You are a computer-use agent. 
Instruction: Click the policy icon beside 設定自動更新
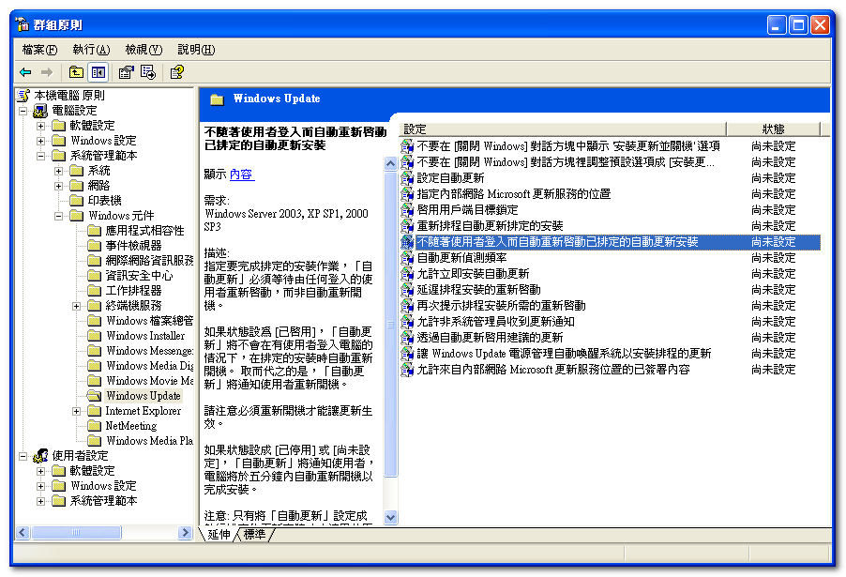click(407, 178)
